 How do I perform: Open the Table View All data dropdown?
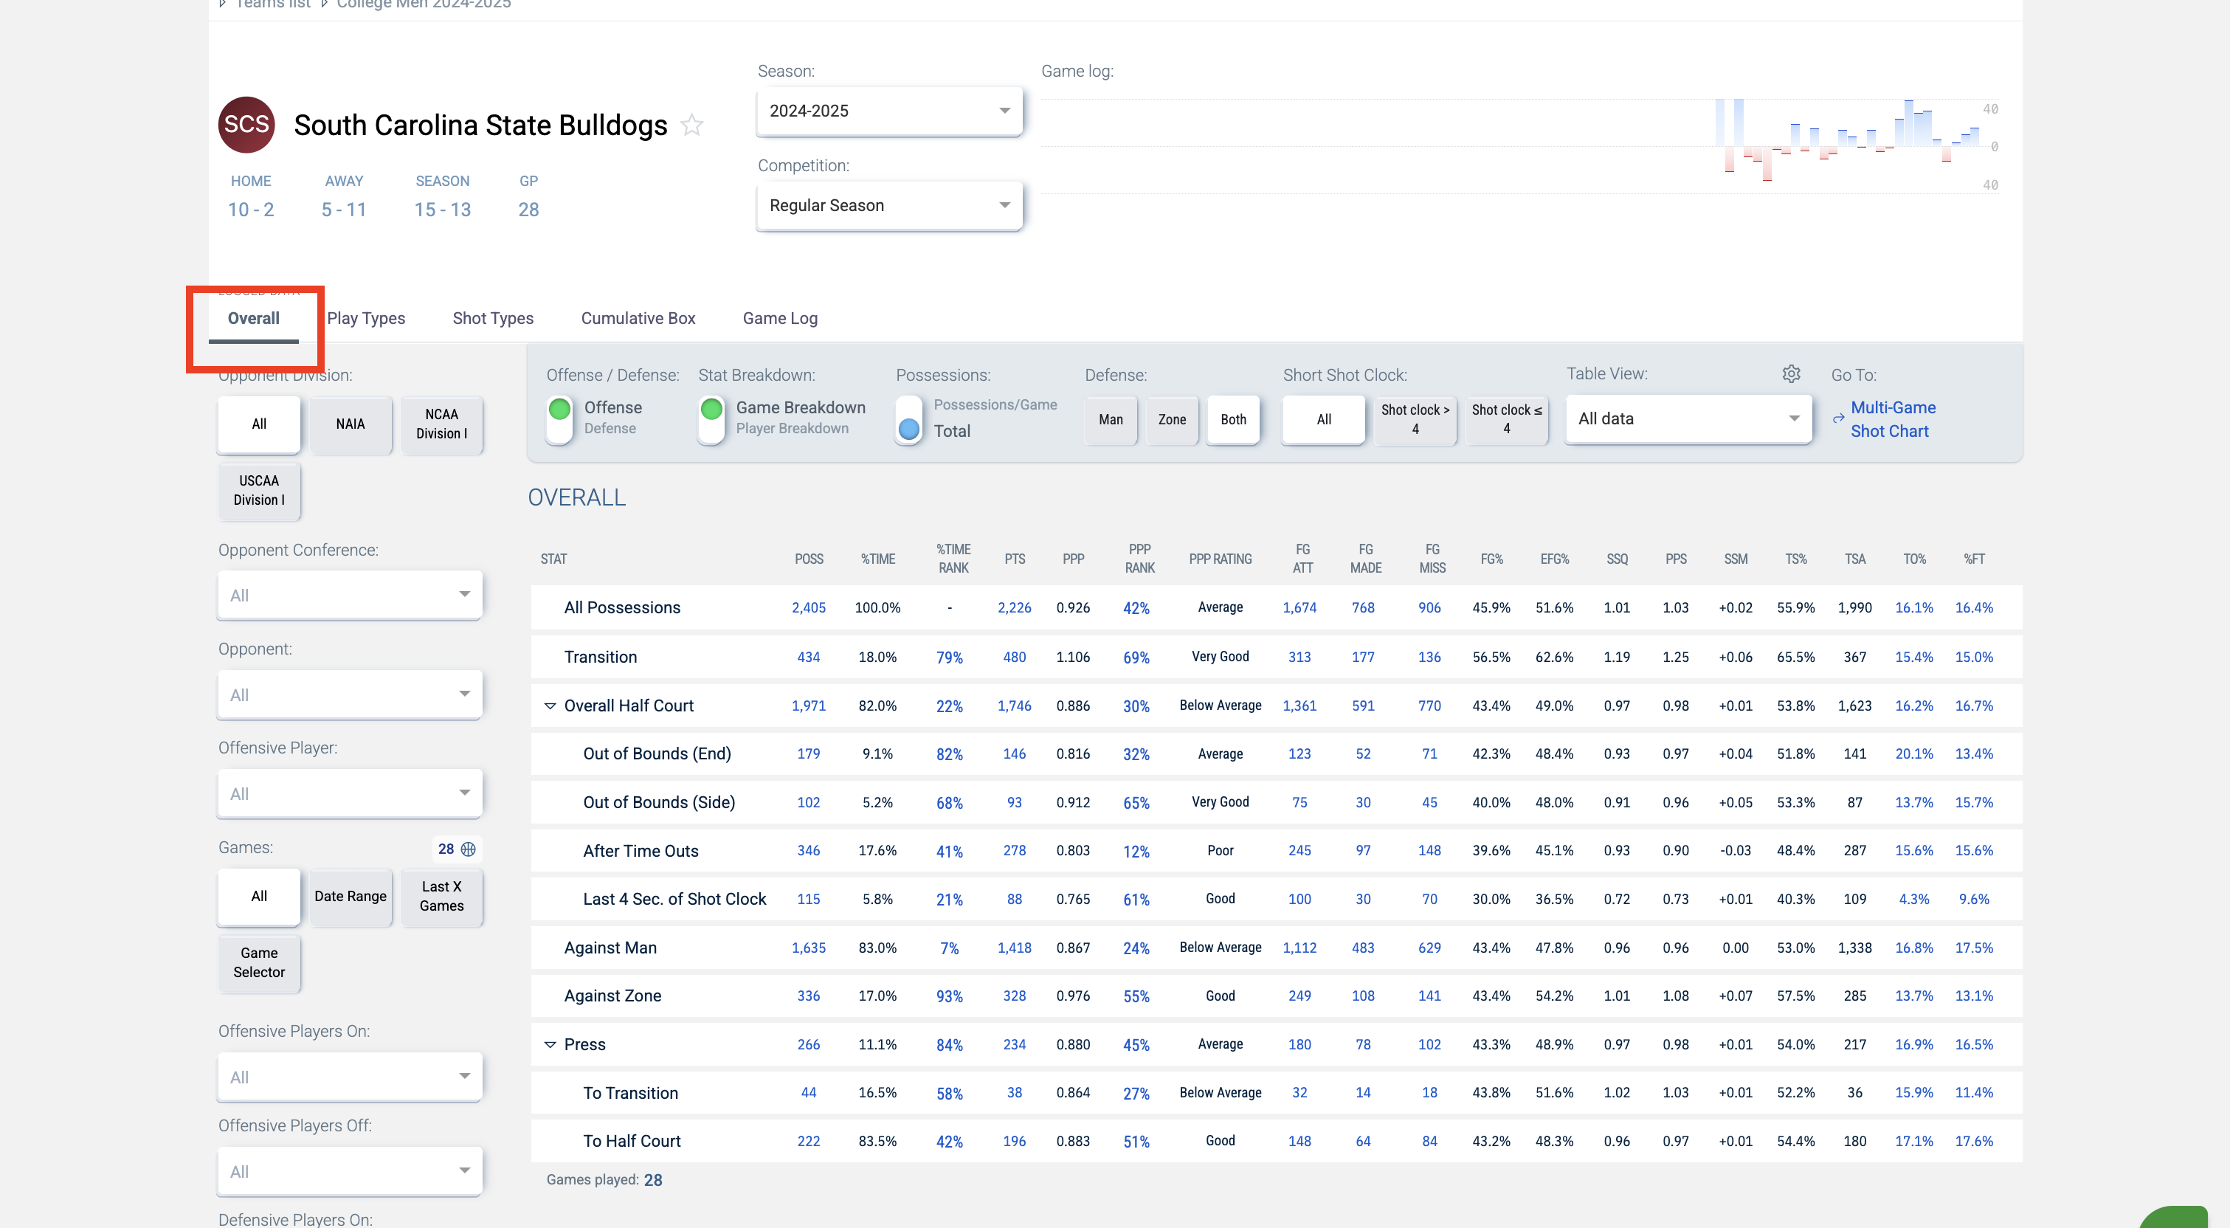click(x=1688, y=419)
